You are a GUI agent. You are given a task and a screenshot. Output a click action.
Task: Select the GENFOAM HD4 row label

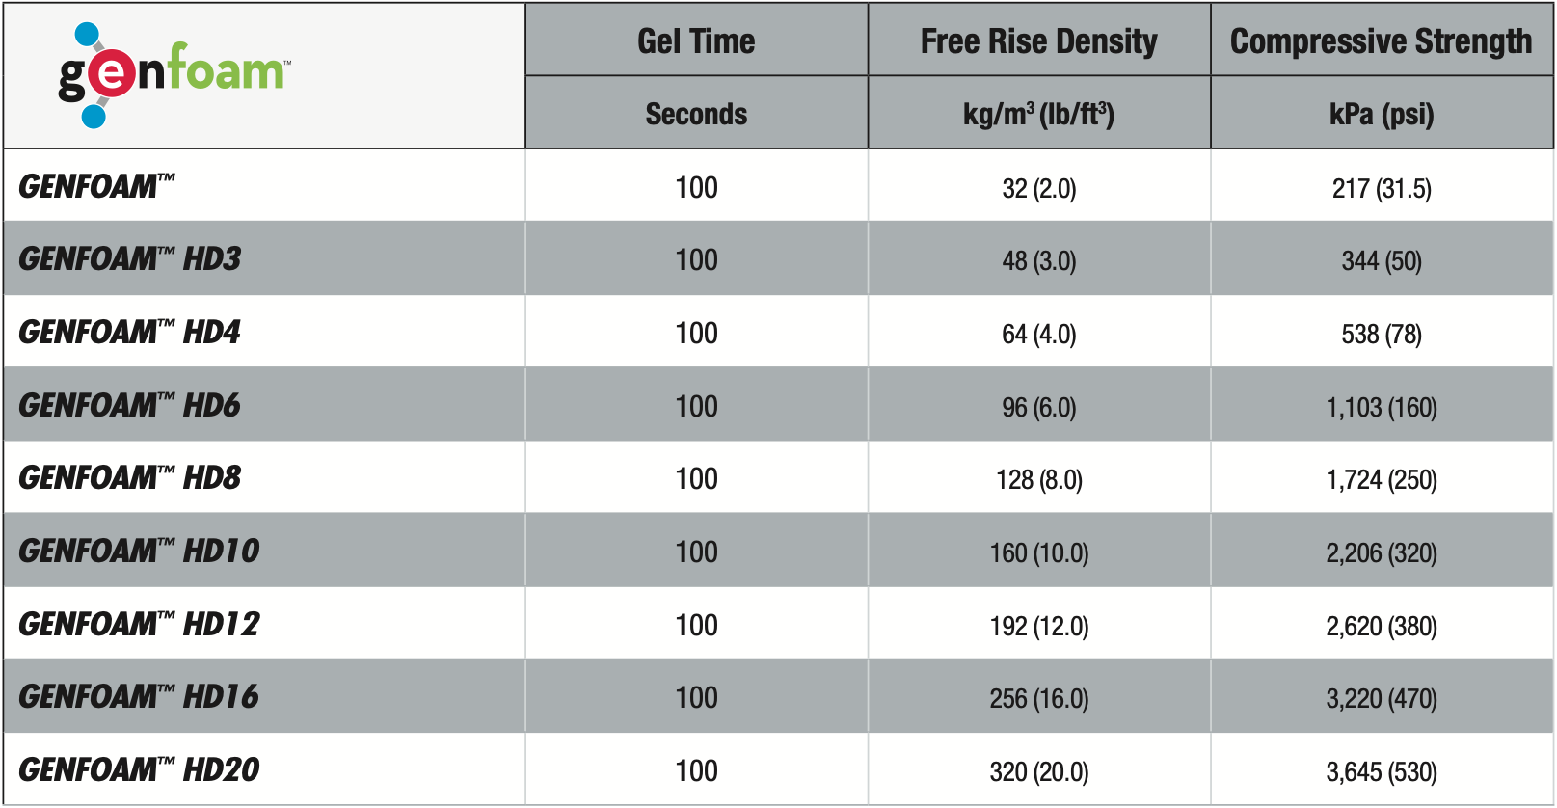pos(129,332)
